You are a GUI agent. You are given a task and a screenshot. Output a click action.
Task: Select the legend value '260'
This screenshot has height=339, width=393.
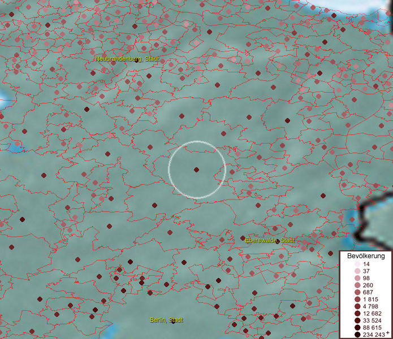(368, 285)
